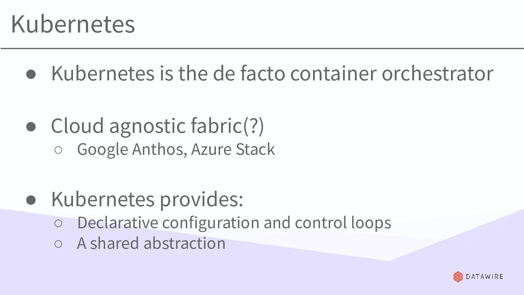
Task: Click the DATAWIRE brand text
Action: pyautogui.click(x=485, y=276)
